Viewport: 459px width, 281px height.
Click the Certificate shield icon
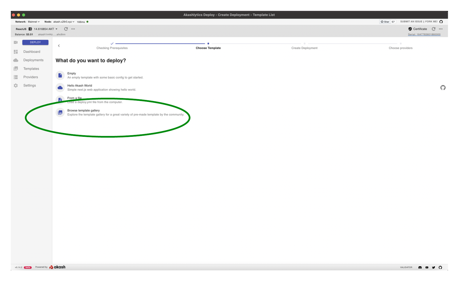pyautogui.click(x=410, y=29)
